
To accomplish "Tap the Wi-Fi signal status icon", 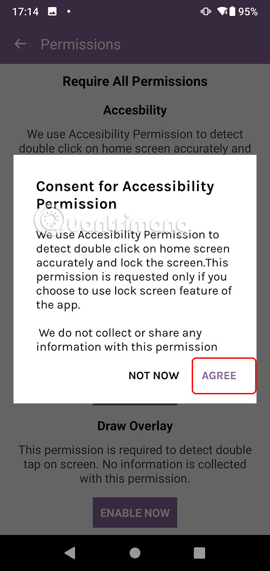I will [222, 12].
